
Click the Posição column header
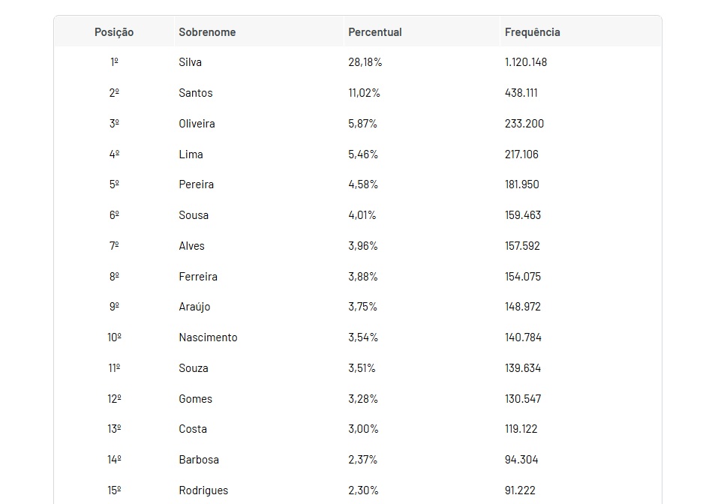(x=114, y=32)
